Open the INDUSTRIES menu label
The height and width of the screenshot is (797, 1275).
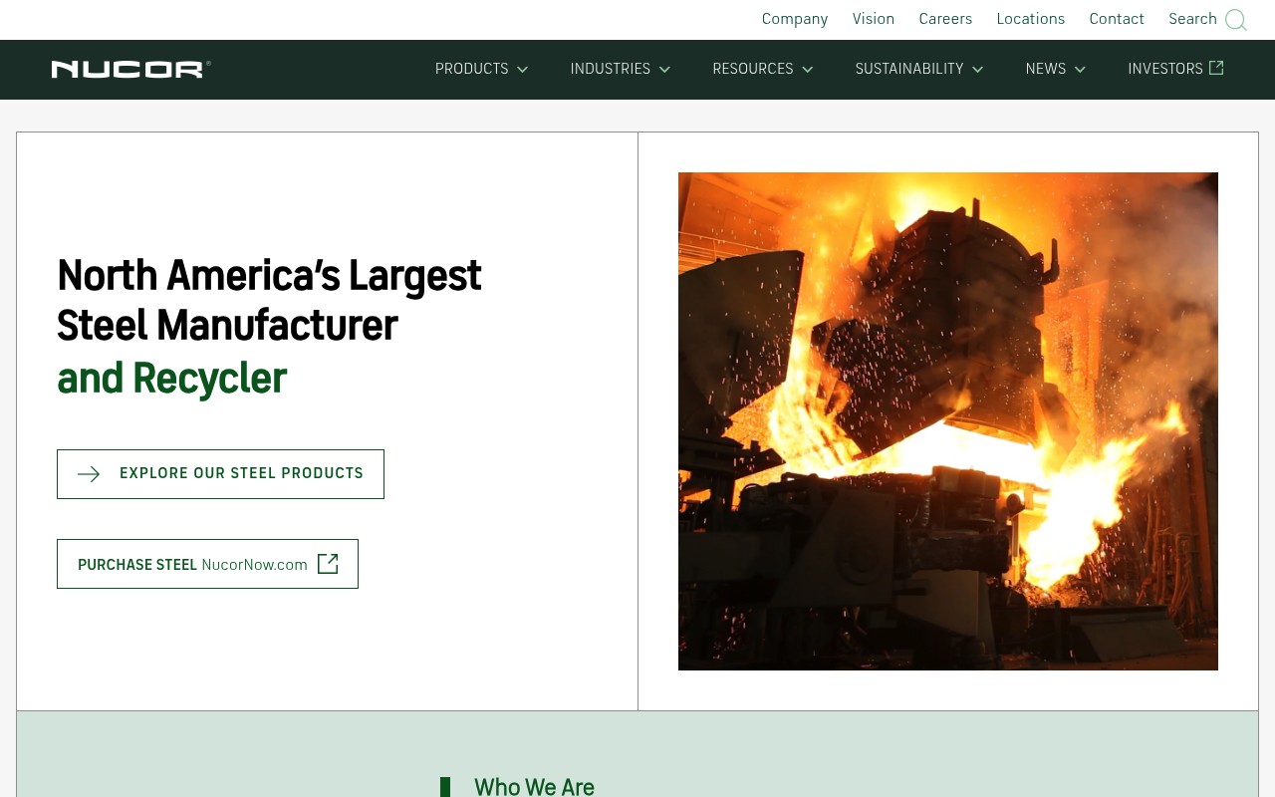click(x=611, y=69)
